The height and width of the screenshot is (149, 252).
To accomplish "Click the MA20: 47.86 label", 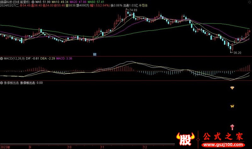I will pyautogui.click(x=78, y=2).
